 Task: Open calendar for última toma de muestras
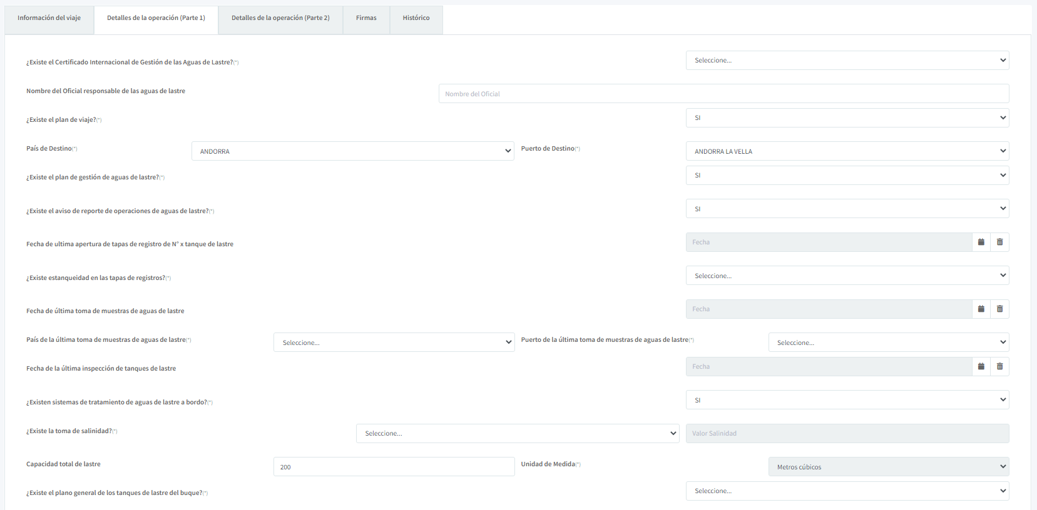(x=981, y=309)
